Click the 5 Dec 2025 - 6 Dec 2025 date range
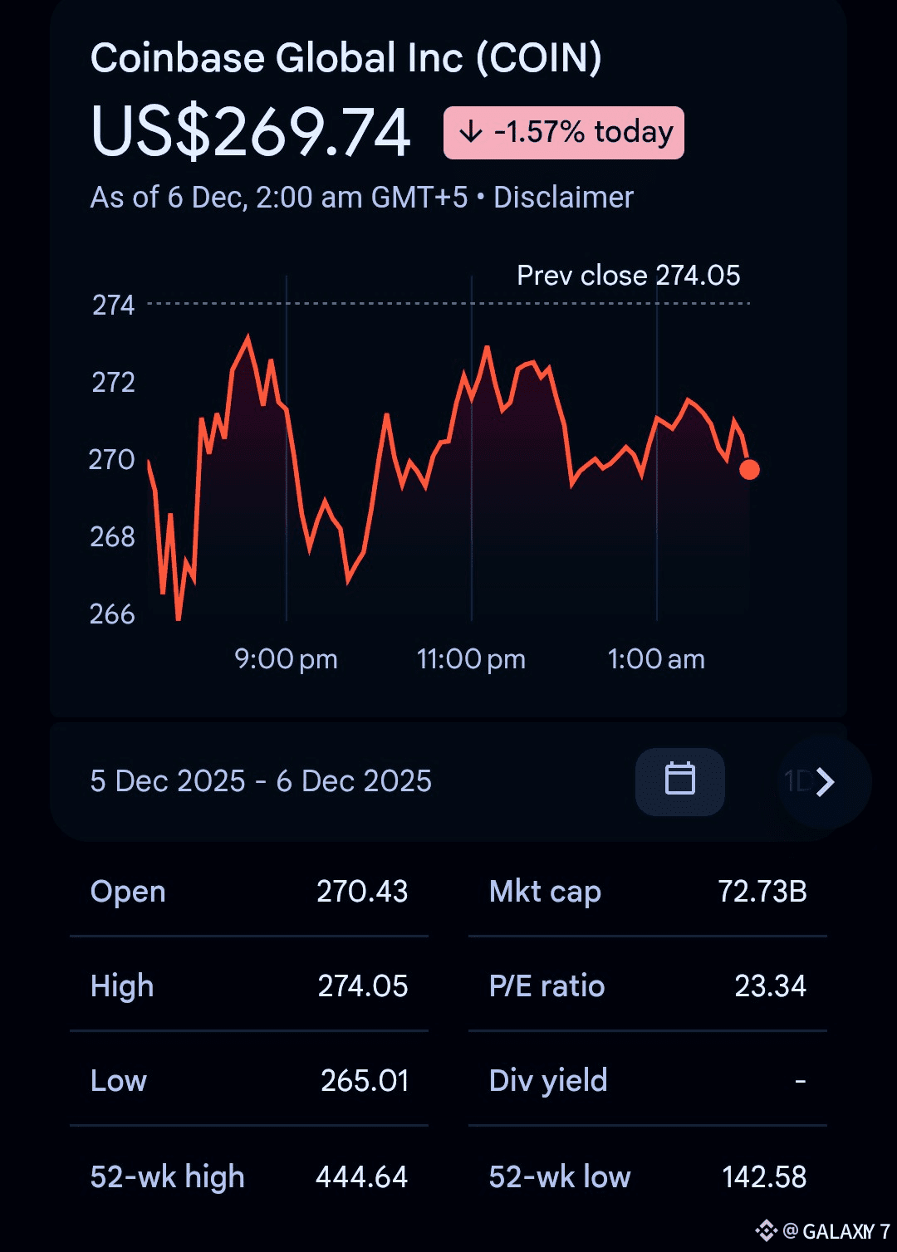The image size is (897, 1252). [x=261, y=781]
